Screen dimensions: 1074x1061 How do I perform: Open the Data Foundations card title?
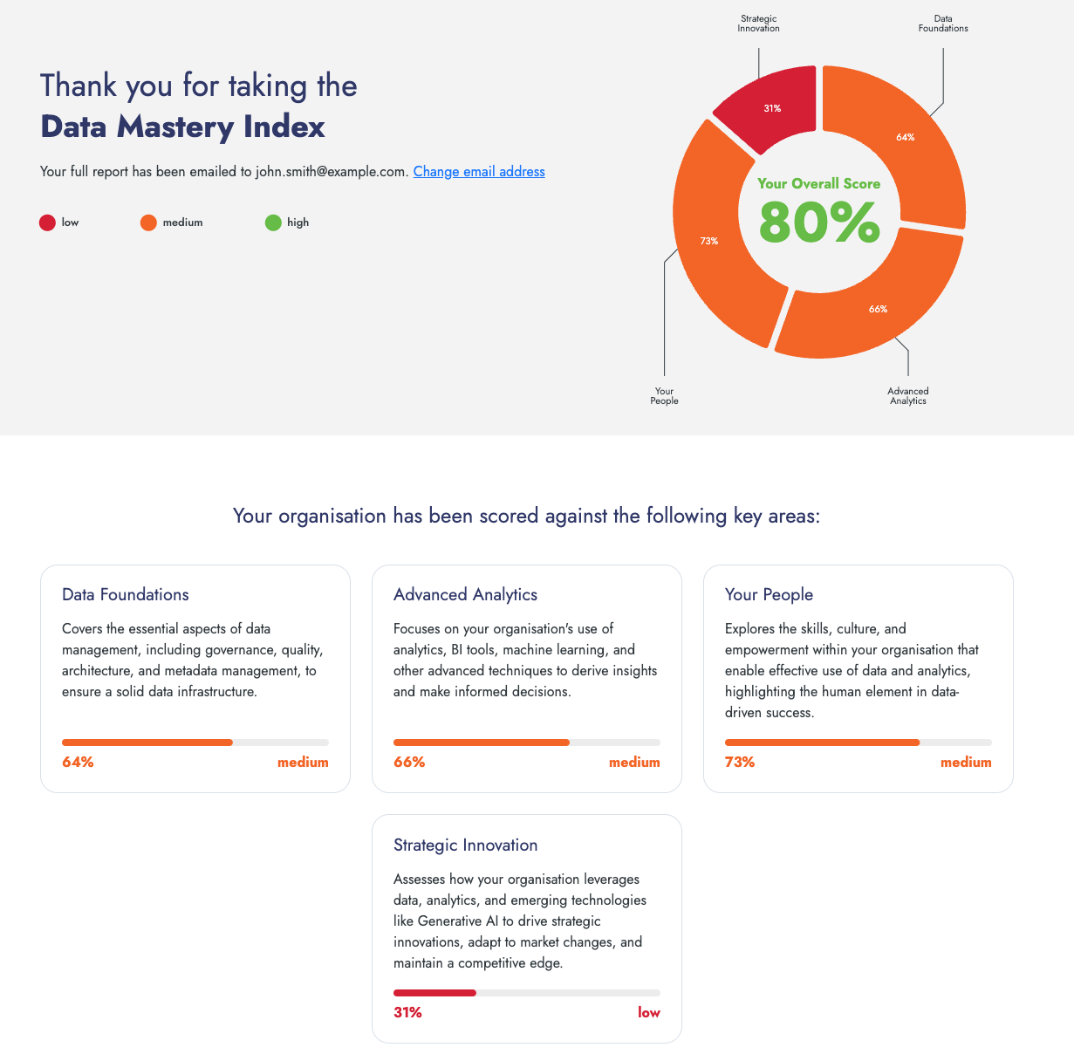(x=126, y=595)
